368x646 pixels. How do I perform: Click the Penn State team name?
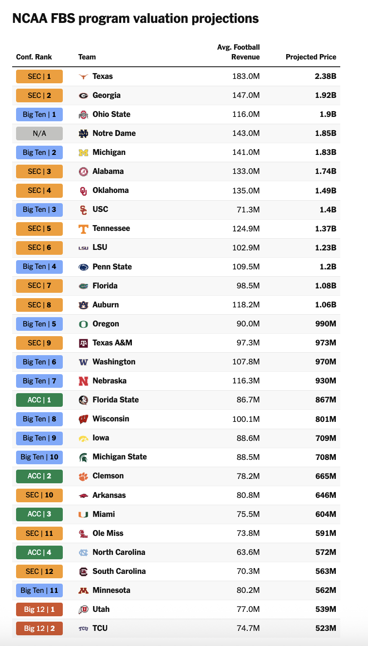112,267
